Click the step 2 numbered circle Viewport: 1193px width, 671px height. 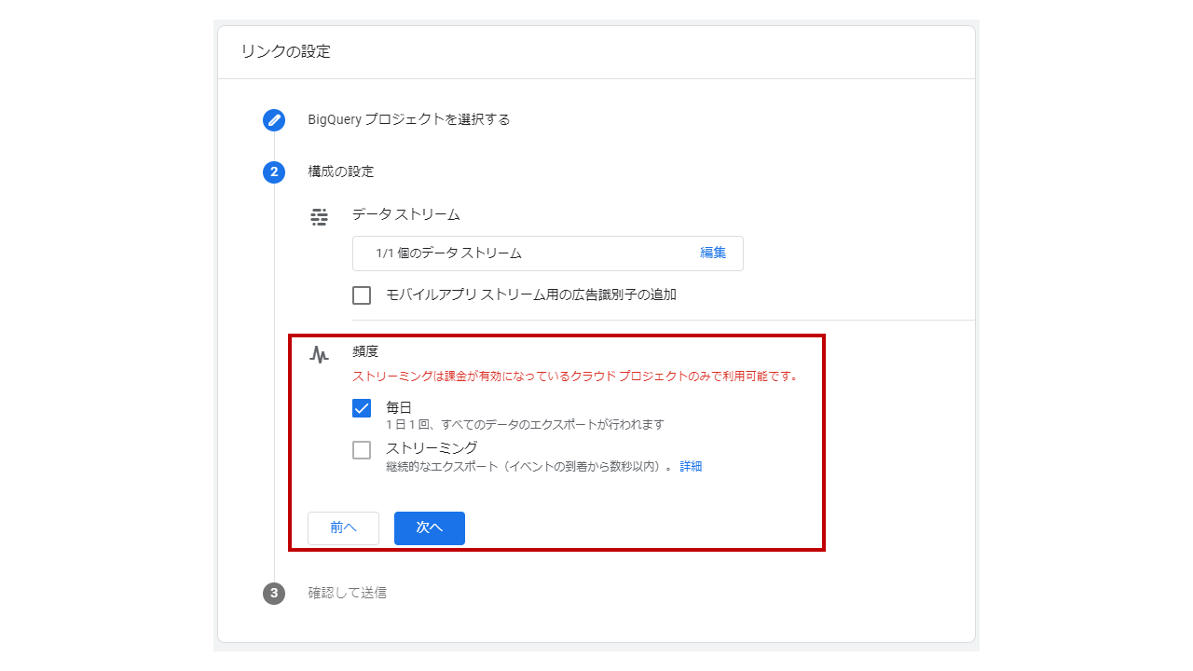[x=273, y=172]
